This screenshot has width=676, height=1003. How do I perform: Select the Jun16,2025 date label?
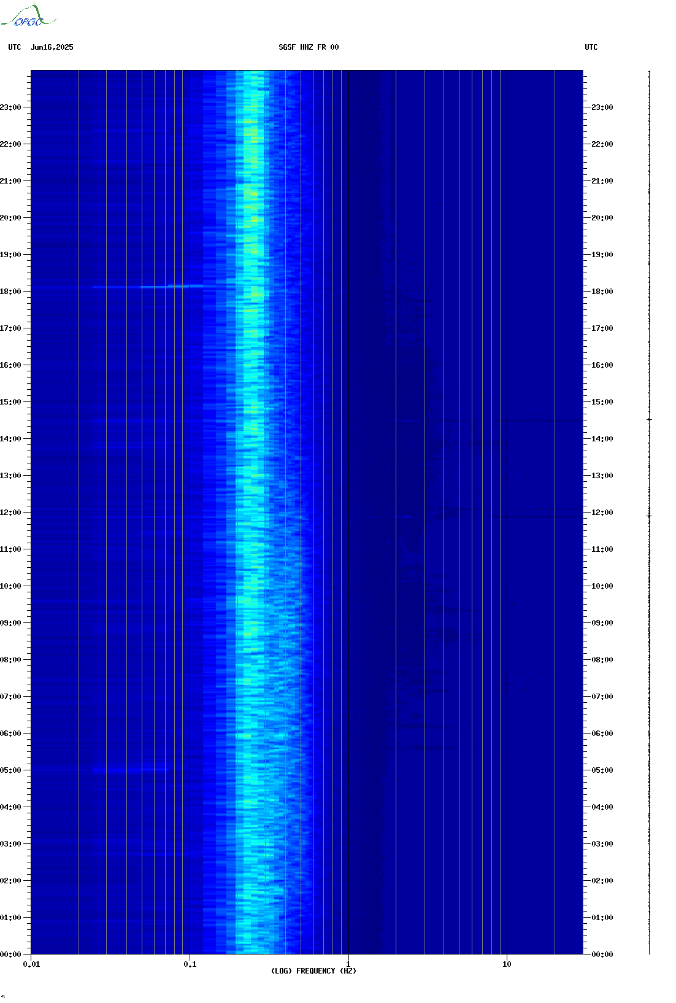pos(52,47)
